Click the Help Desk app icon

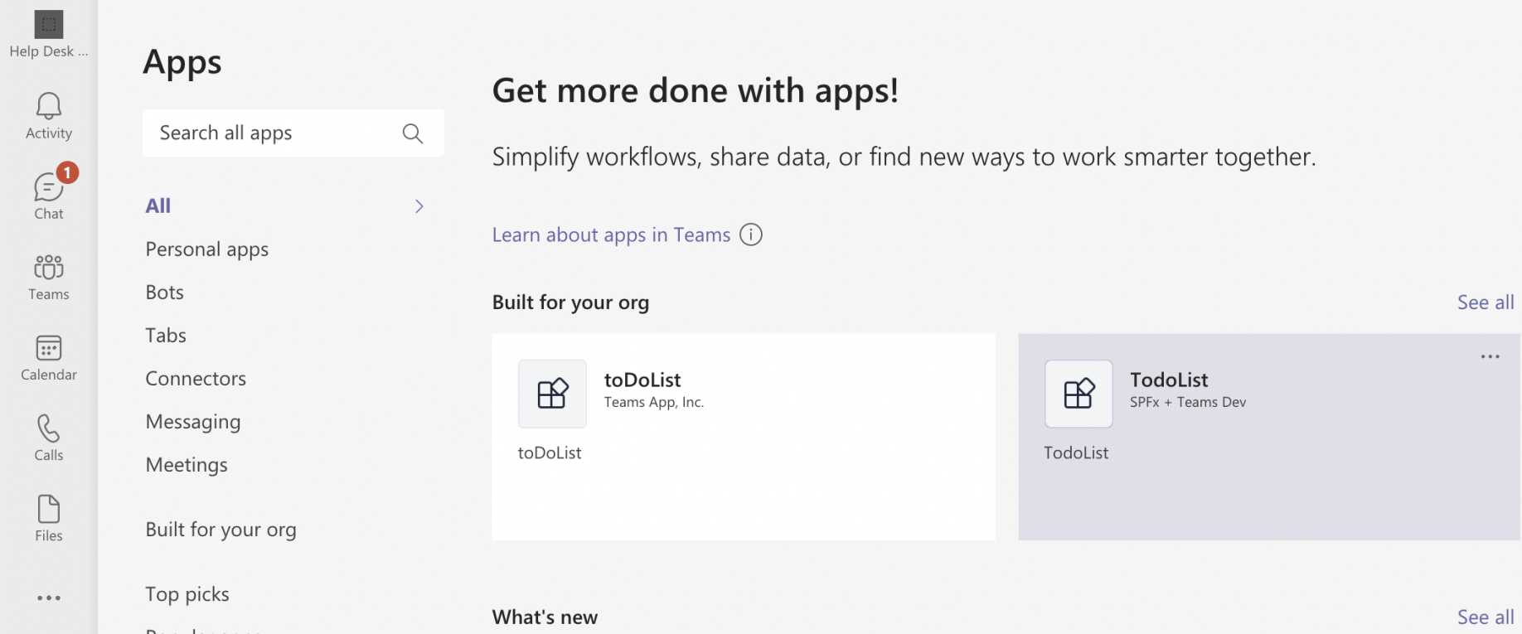click(x=49, y=25)
